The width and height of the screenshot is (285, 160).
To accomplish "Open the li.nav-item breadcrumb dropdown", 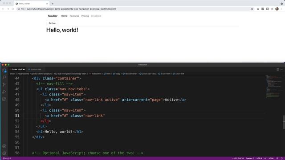I will click(164, 74).
